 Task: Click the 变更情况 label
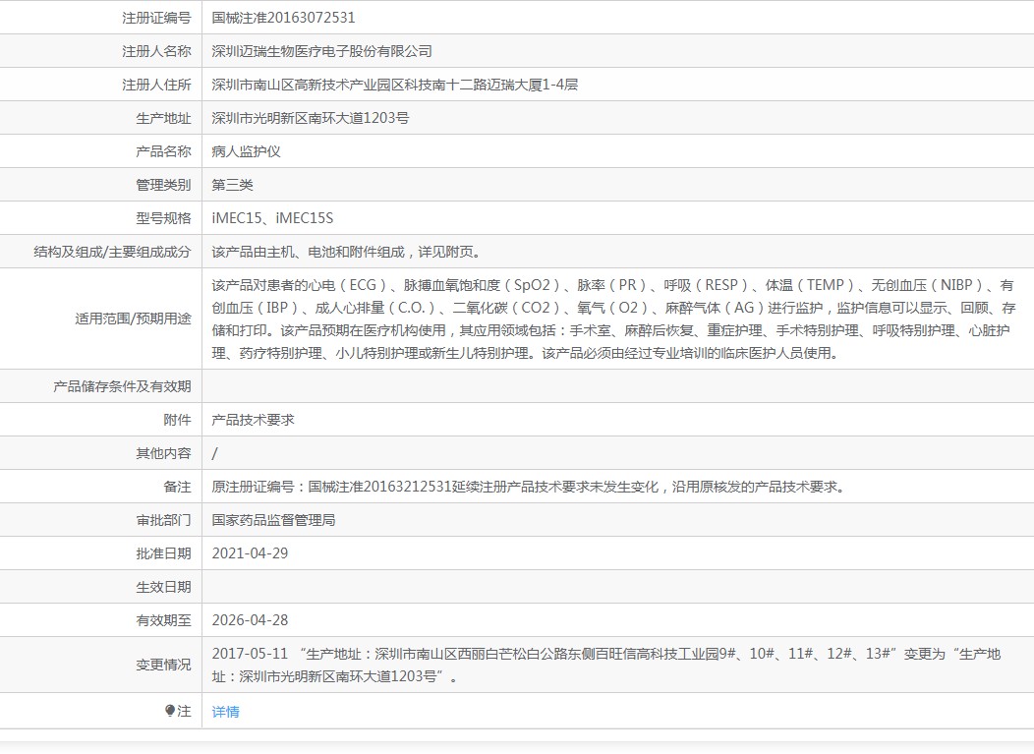click(x=163, y=665)
